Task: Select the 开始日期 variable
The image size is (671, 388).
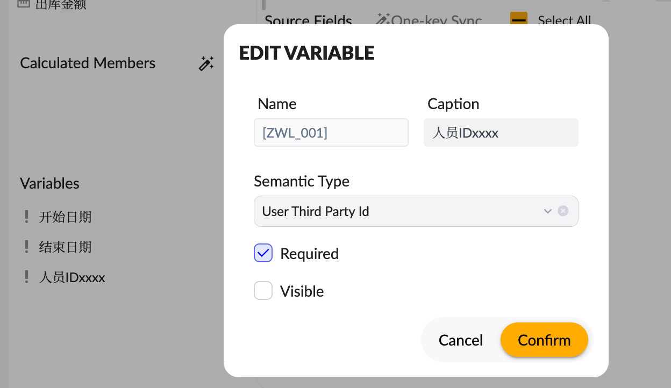Action: [65, 217]
